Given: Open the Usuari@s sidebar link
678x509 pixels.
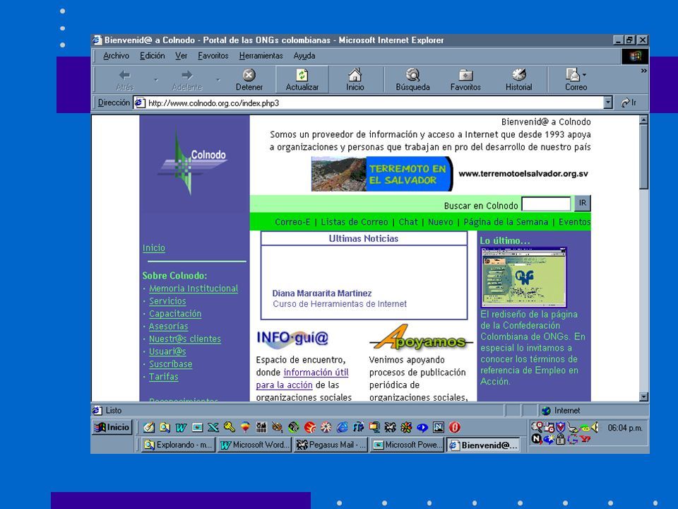Looking at the screenshot, I should pyautogui.click(x=167, y=351).
